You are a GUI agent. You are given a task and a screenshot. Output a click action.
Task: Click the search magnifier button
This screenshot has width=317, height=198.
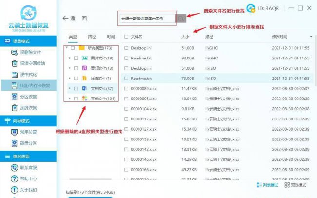point(181,19)
